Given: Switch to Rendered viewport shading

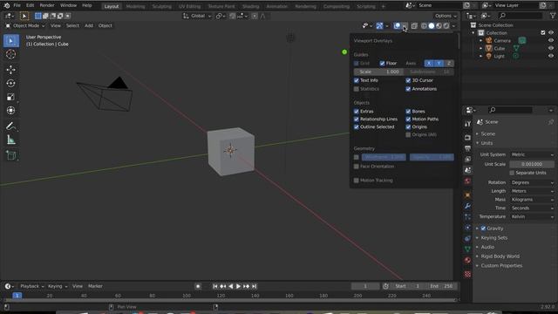Looking at the screenshot, I should pos(446,25).
